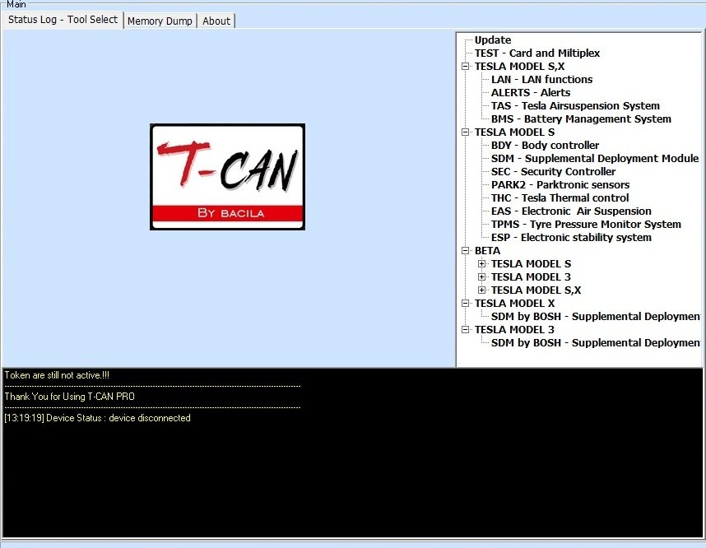Image resolution: width=706 pixels, height=548 pixels.
Task: Open ESP - Electronic stability system
Action: tap(571, 237)
